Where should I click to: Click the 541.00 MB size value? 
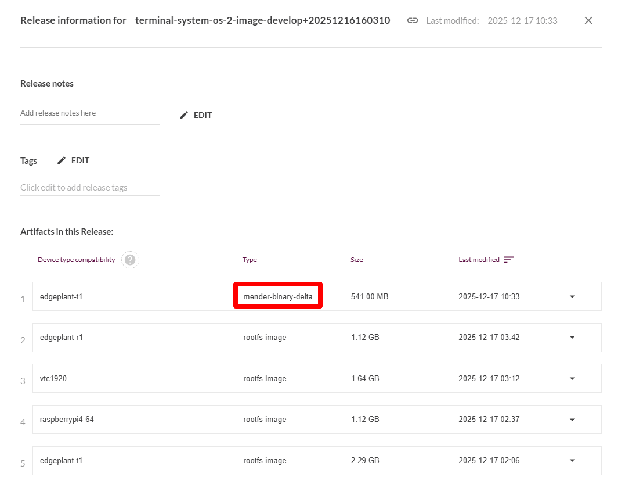point(370,296)
